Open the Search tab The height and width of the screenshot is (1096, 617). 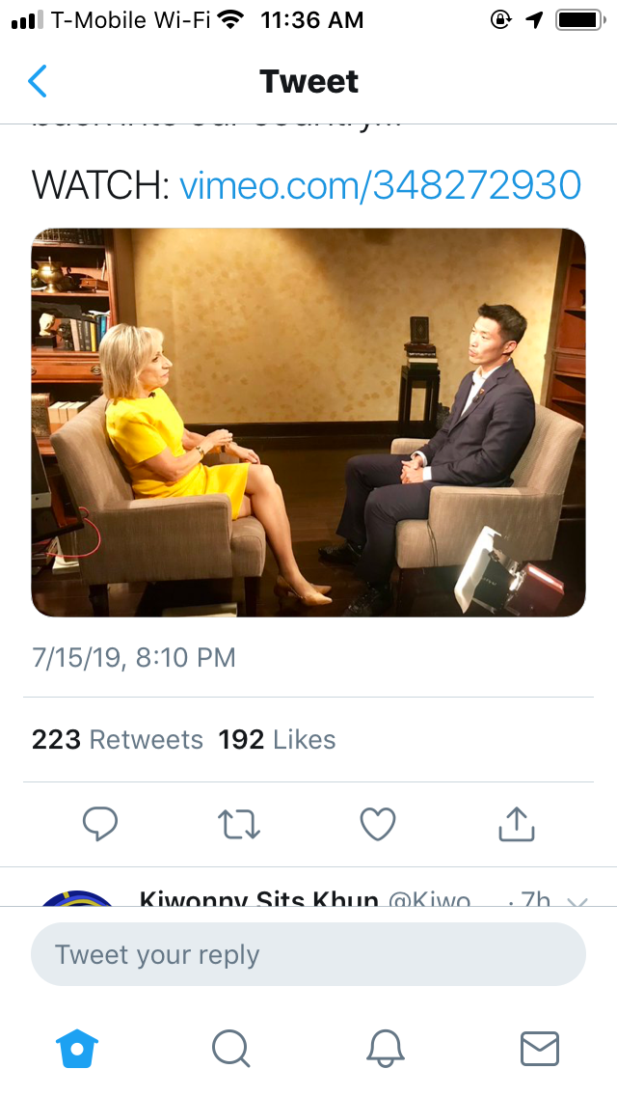coord(230,1048)
